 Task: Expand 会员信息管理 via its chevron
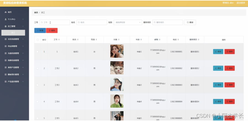click(x=23, y=39)
